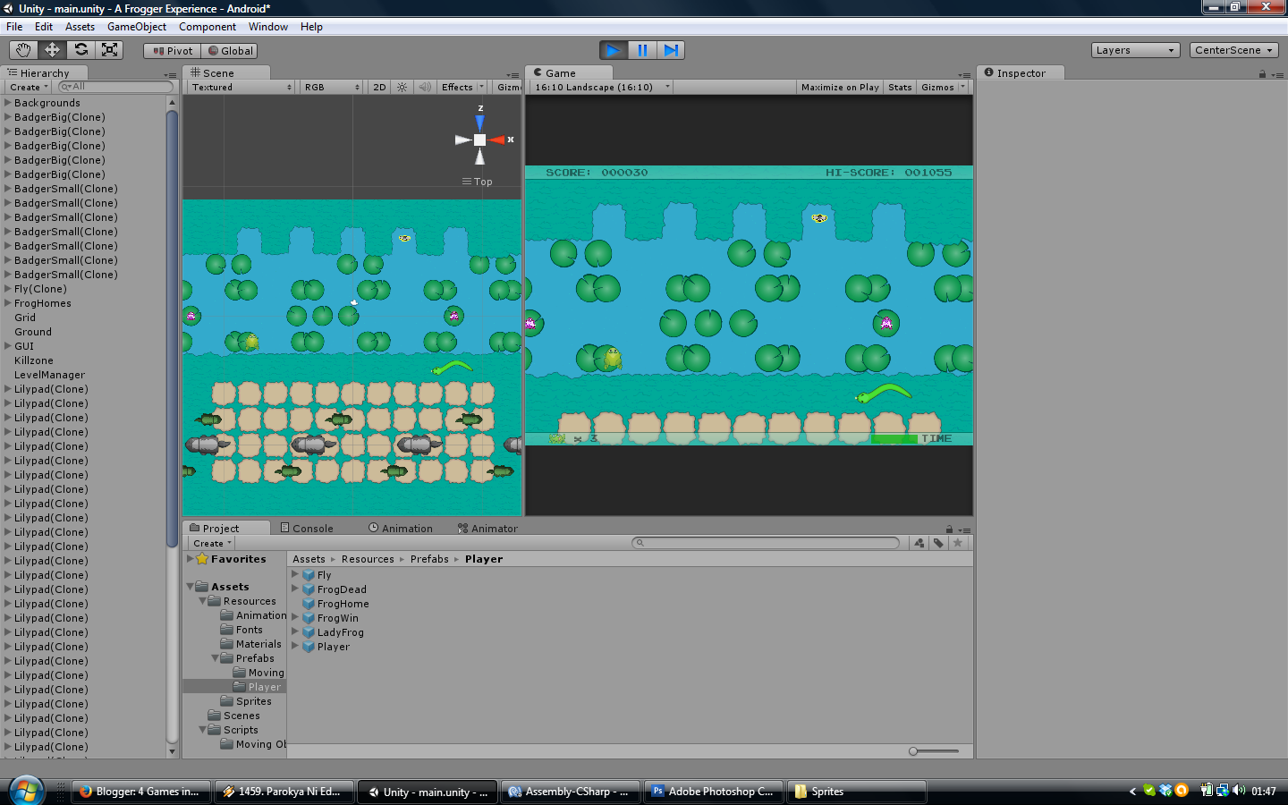Switch to the Animator tab

tap(487, 529)
